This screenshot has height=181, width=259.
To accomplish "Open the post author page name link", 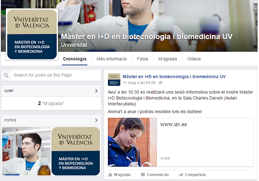I will (174, 77).
